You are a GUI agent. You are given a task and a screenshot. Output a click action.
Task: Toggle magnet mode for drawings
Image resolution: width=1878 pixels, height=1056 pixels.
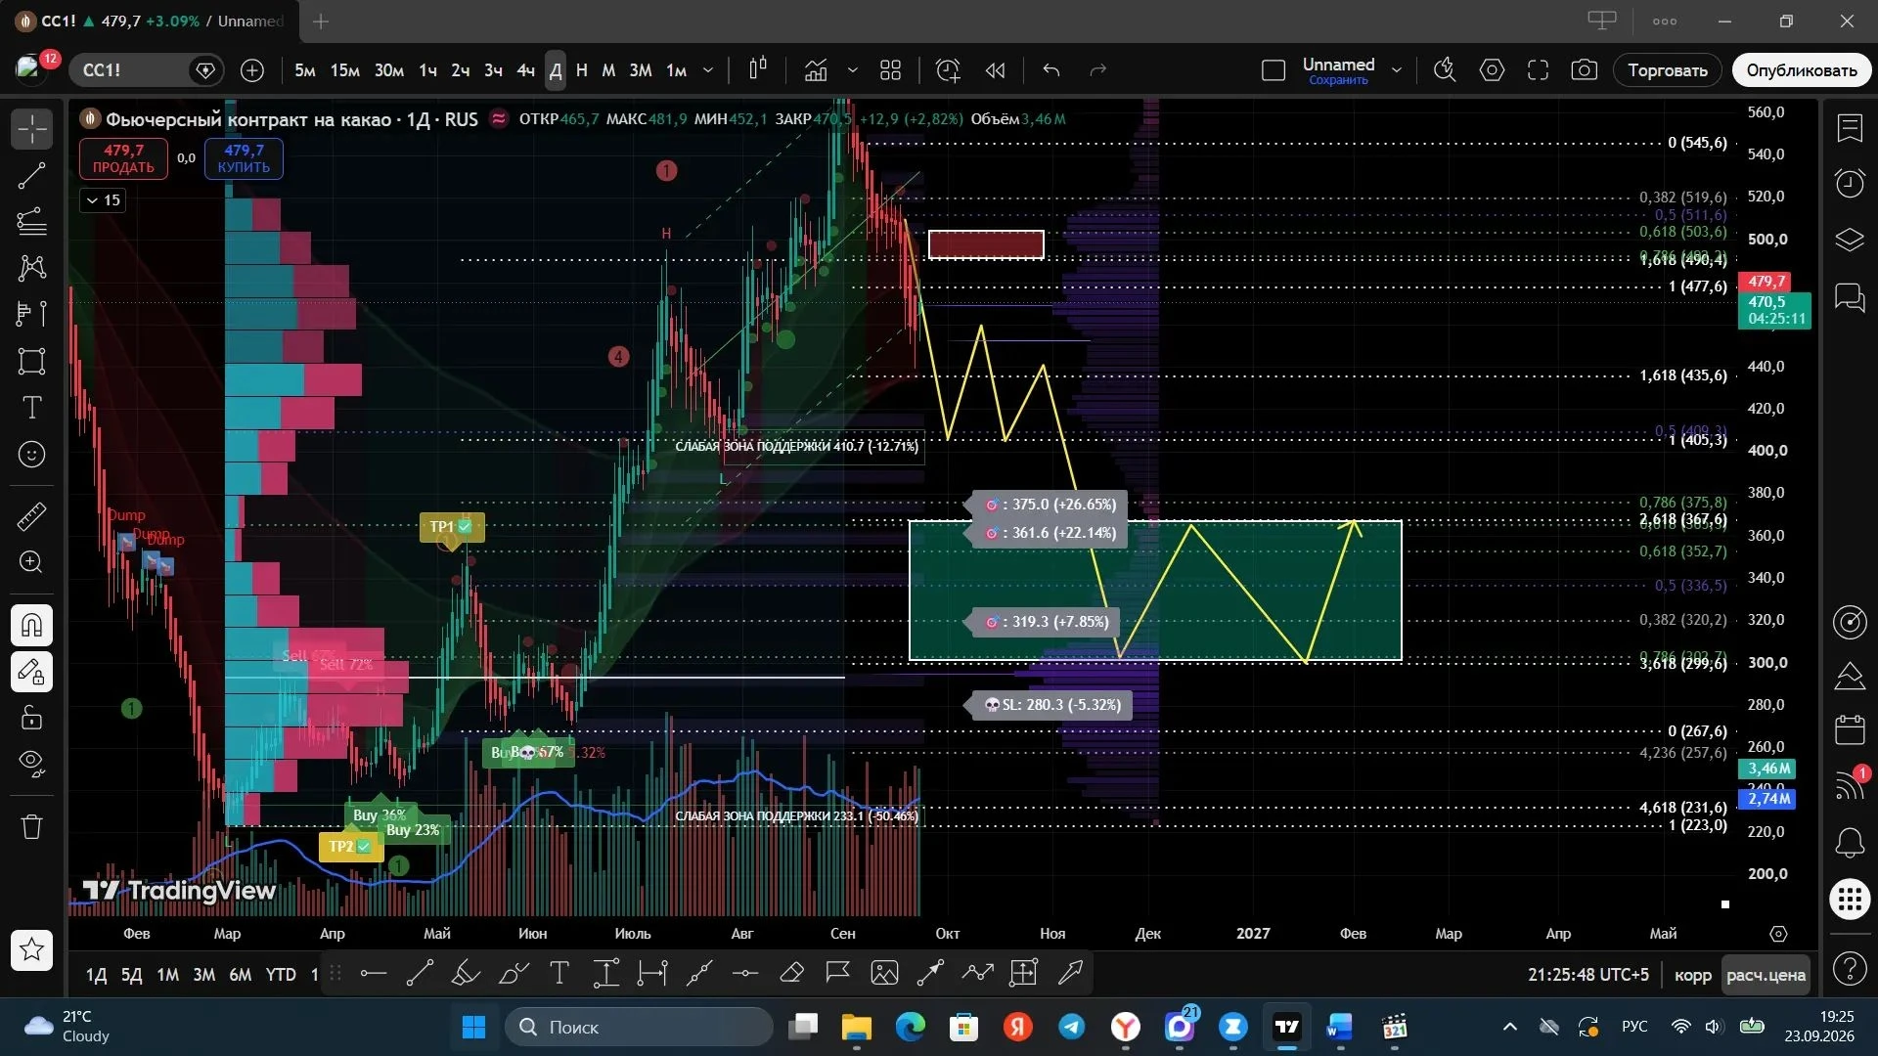point(31,625)
